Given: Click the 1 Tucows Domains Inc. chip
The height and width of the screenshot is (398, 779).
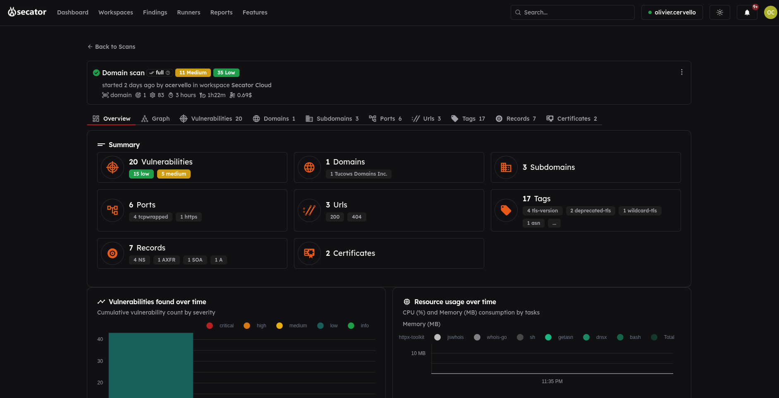Looking at the screenshot, I should tap(358, 174).
